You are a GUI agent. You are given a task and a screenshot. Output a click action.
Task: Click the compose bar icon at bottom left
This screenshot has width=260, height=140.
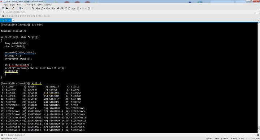(x=2, y=135)
